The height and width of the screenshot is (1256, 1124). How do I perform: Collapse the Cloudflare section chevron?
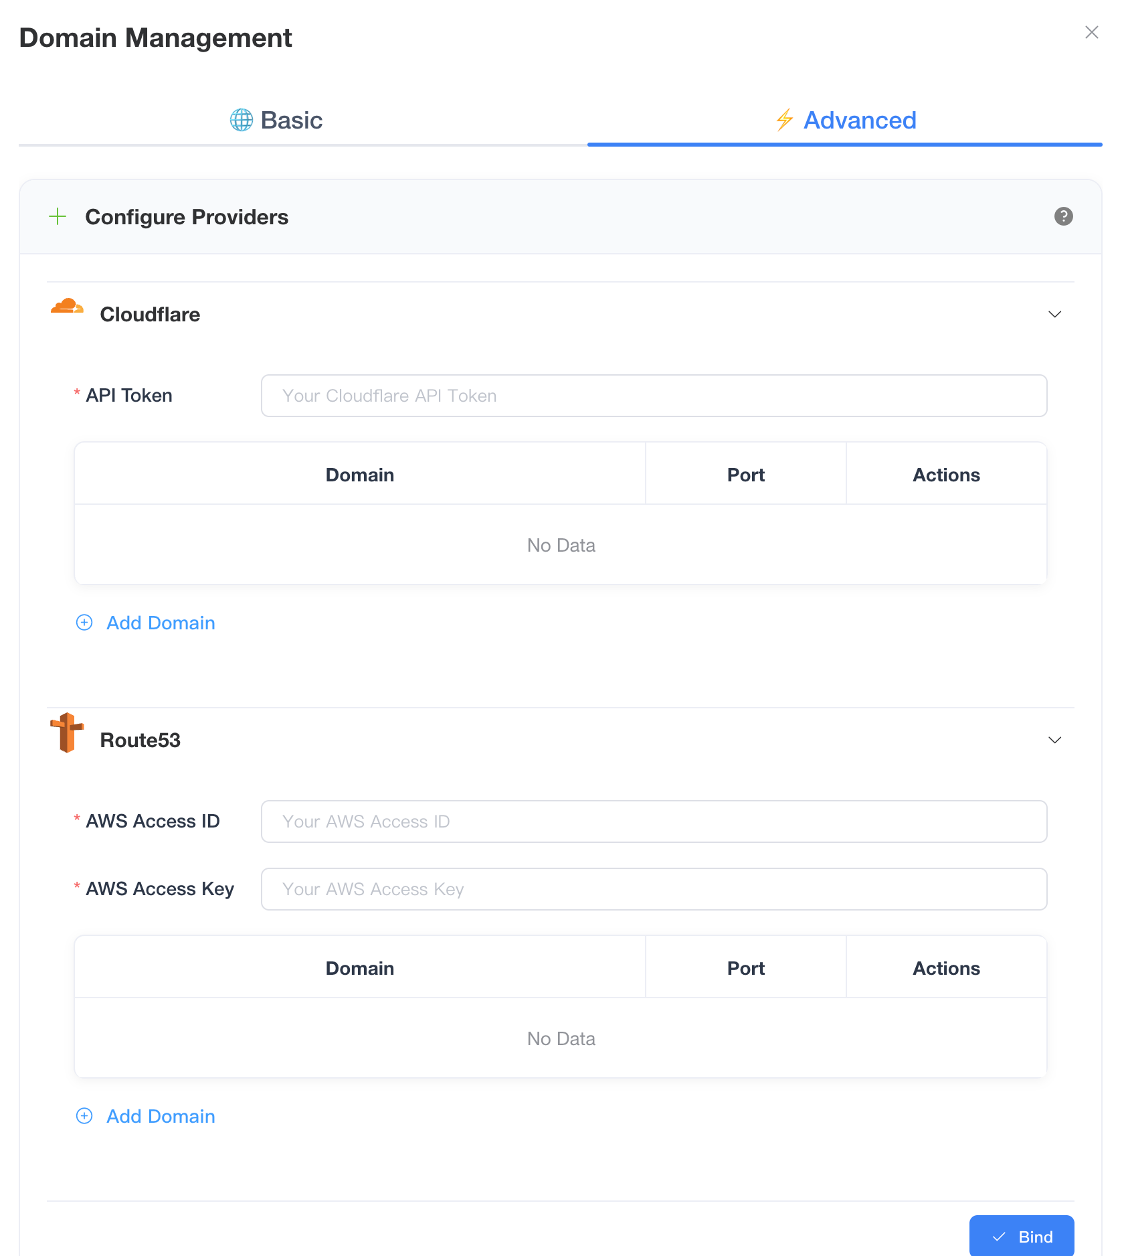1054,315
